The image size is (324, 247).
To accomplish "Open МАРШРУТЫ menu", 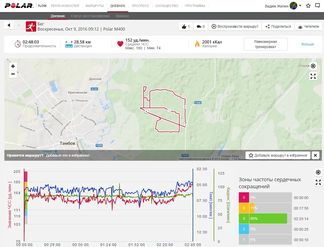I will (x=95, y=6).
